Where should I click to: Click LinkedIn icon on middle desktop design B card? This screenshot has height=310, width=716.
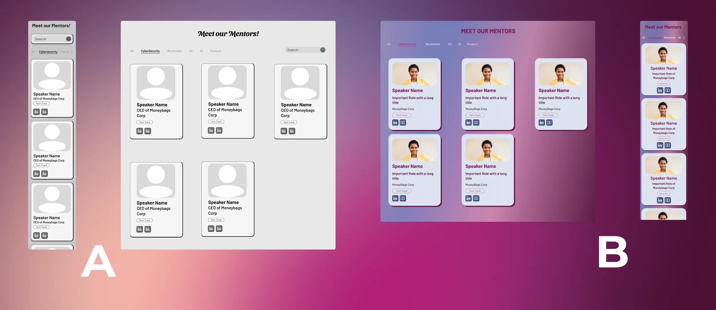tap(468, 122)
